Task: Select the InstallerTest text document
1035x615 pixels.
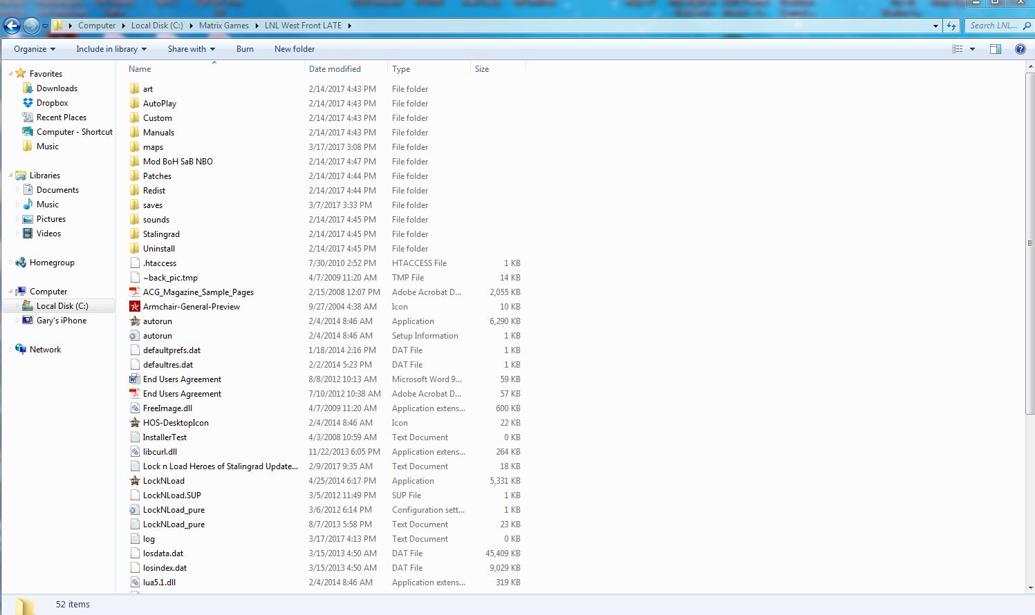Action: pos(165,437)
